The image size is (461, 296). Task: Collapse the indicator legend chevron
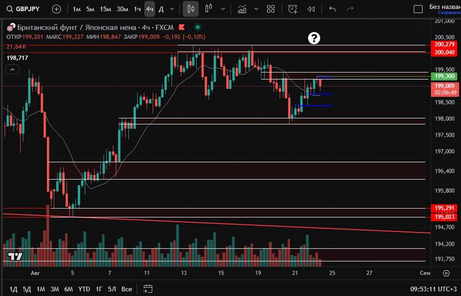point(13,70)
